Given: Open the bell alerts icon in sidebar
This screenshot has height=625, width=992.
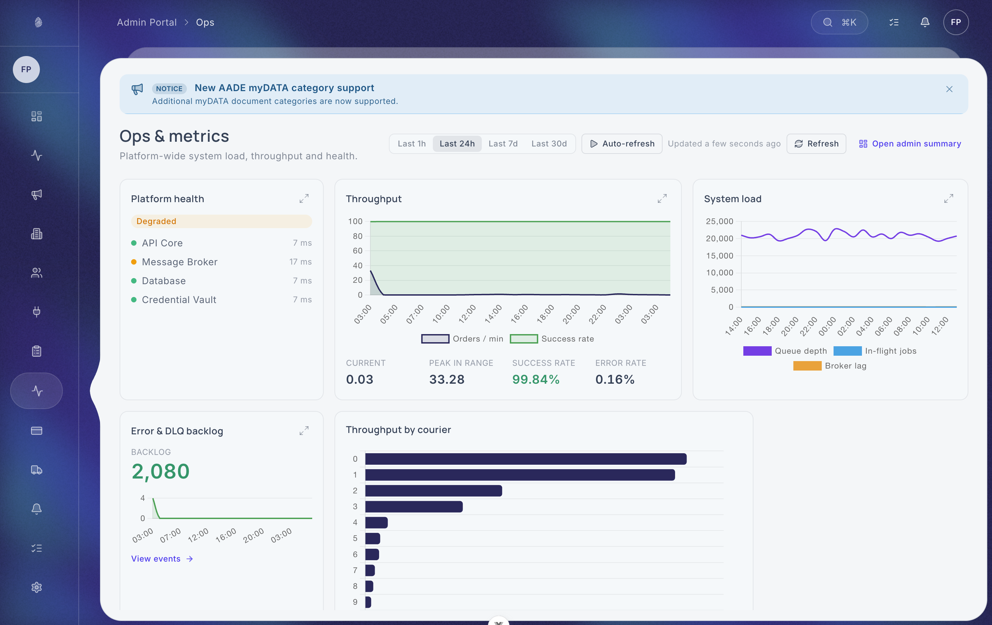Looking at the screenshot, I should [37, 509].
